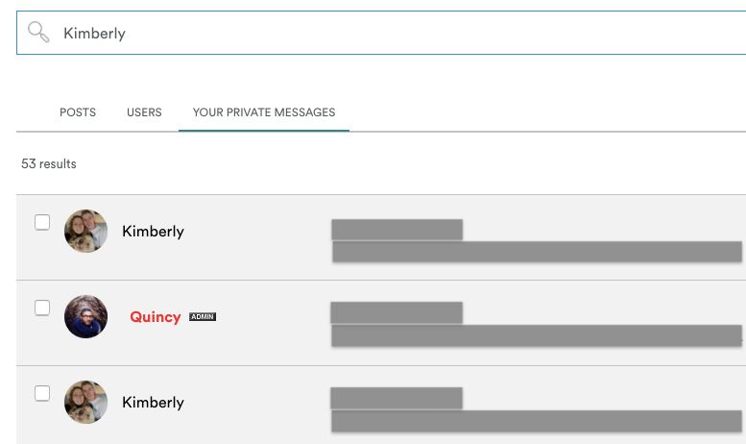Select the checkbox beside Quincy's message

42,308
